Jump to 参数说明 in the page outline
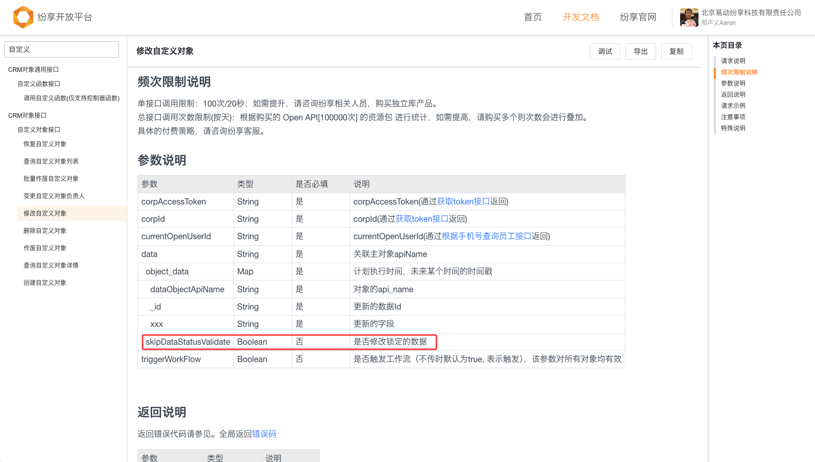This screenshot has height=462, width=815. pos(733,84)
